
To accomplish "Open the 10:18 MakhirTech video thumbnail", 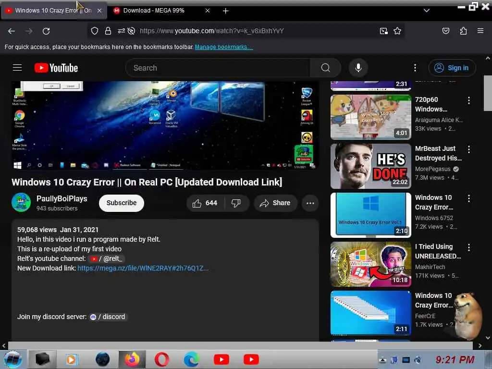I will [370, 264].
